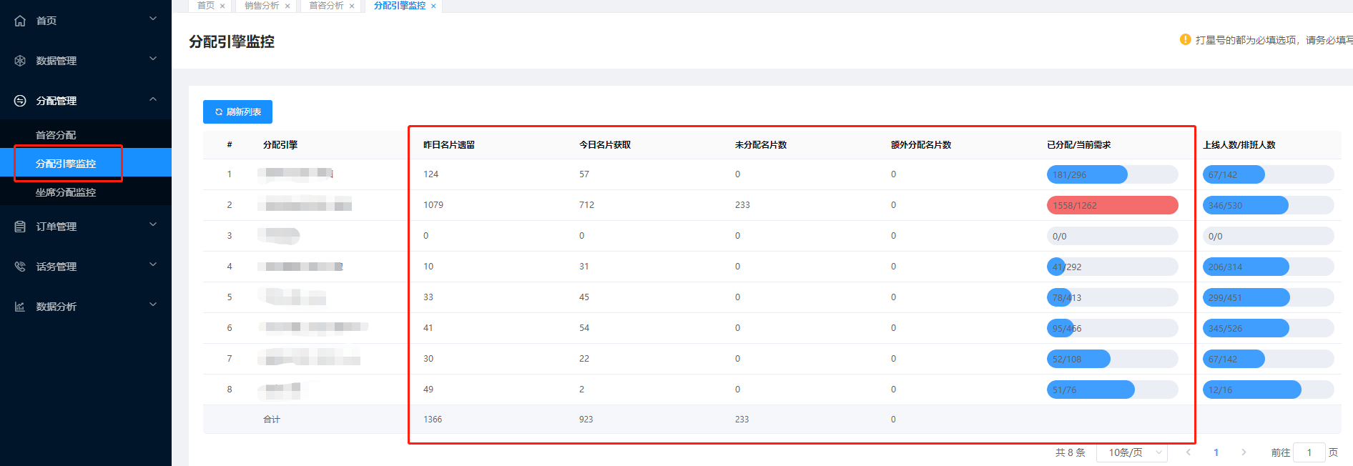
Task: Click the 已分配/当前需求 column header
Action: pyautogui.click(x=1079, y=144)
